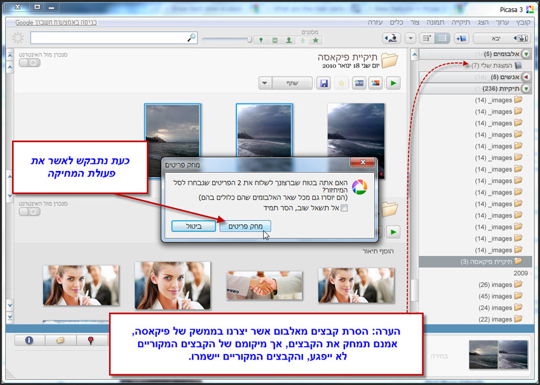This screenshot has height=385, width=540.
Task: Open the כלים menu
Action: coord(396,22)
